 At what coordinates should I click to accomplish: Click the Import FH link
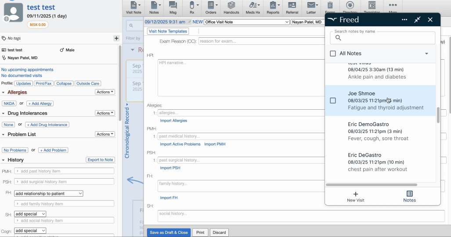169,197
